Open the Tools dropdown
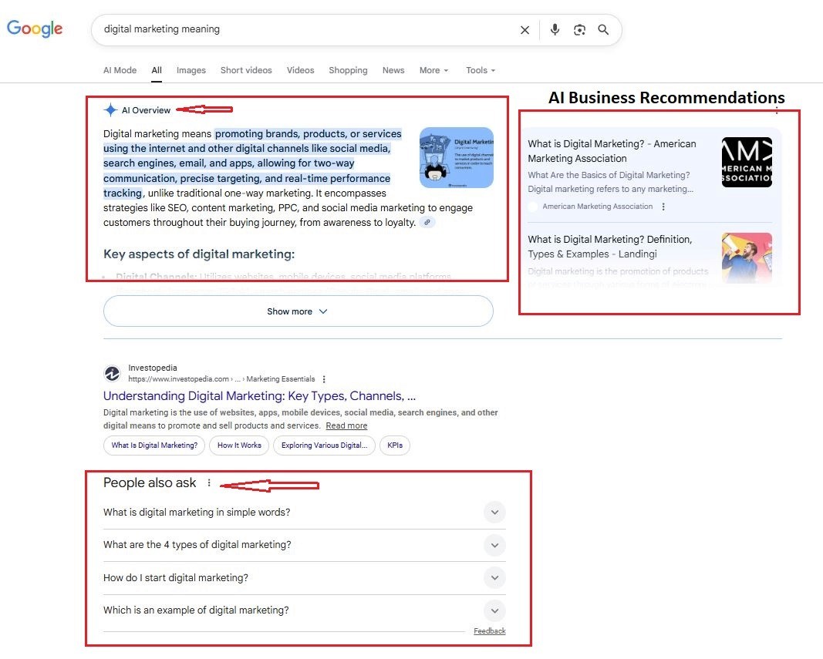 point(480,70)
